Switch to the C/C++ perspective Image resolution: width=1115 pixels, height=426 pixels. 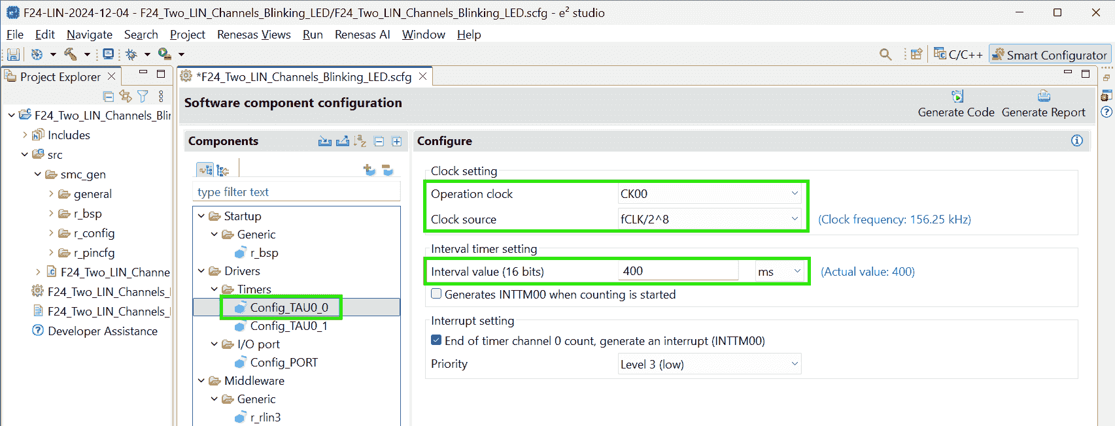(x=958, y=55)
